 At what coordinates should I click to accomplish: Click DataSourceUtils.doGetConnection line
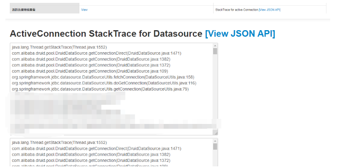(x=104, y=83)
